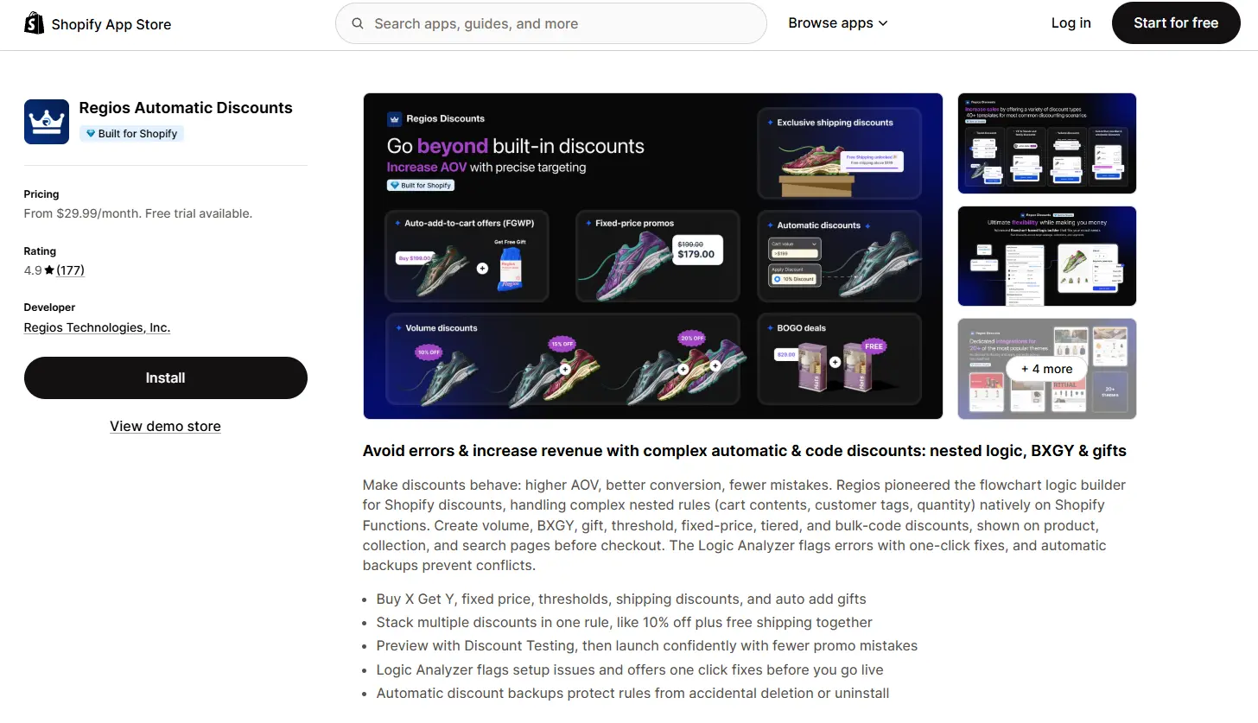Click the rating star icon
1258x723 pixels.
[x=49, y=270]
